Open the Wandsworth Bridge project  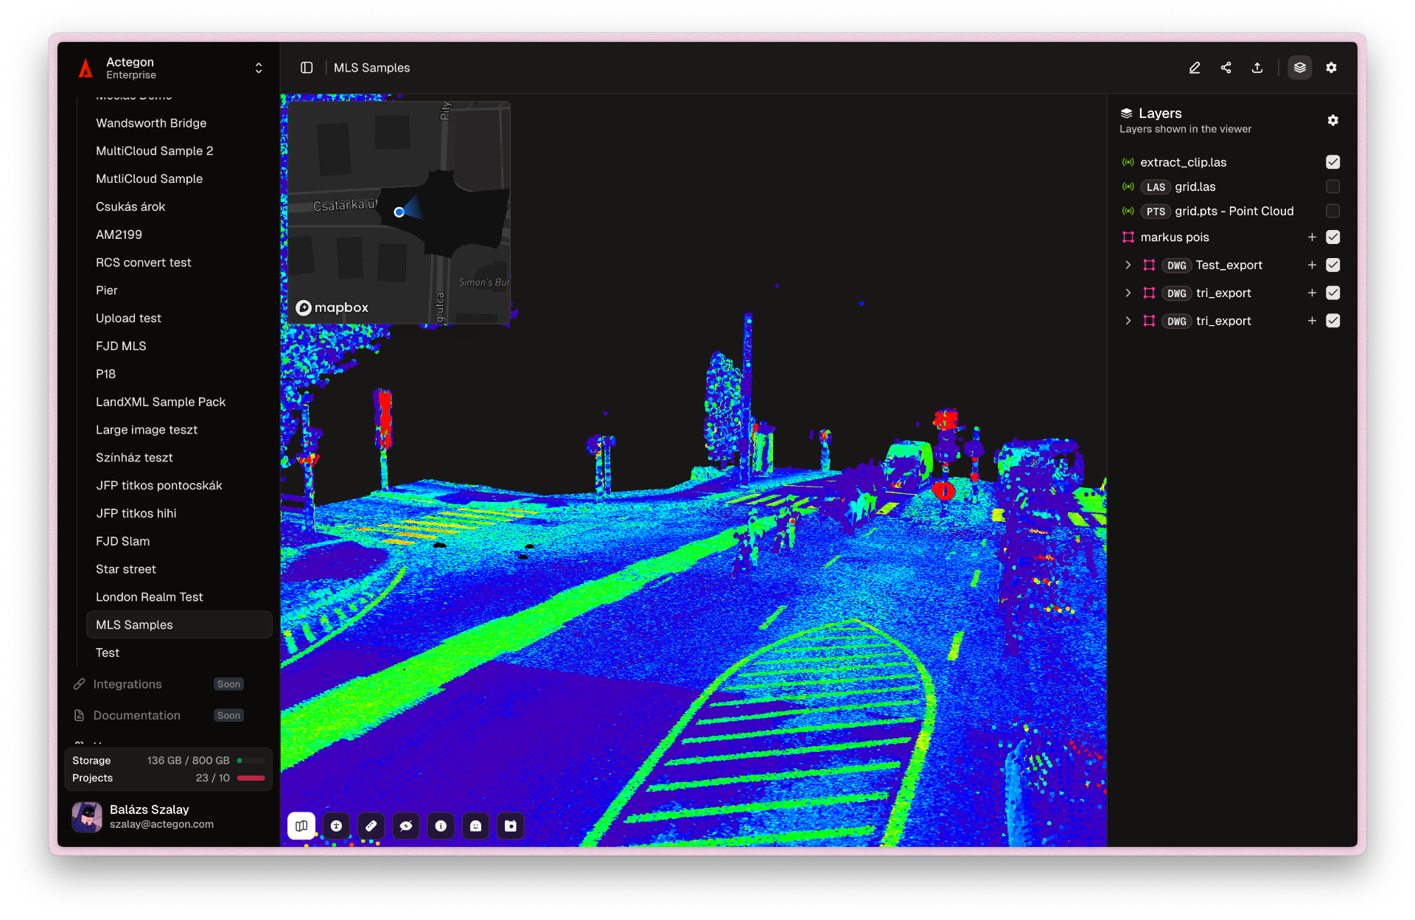pyautogui.click(x=151, y=123)
